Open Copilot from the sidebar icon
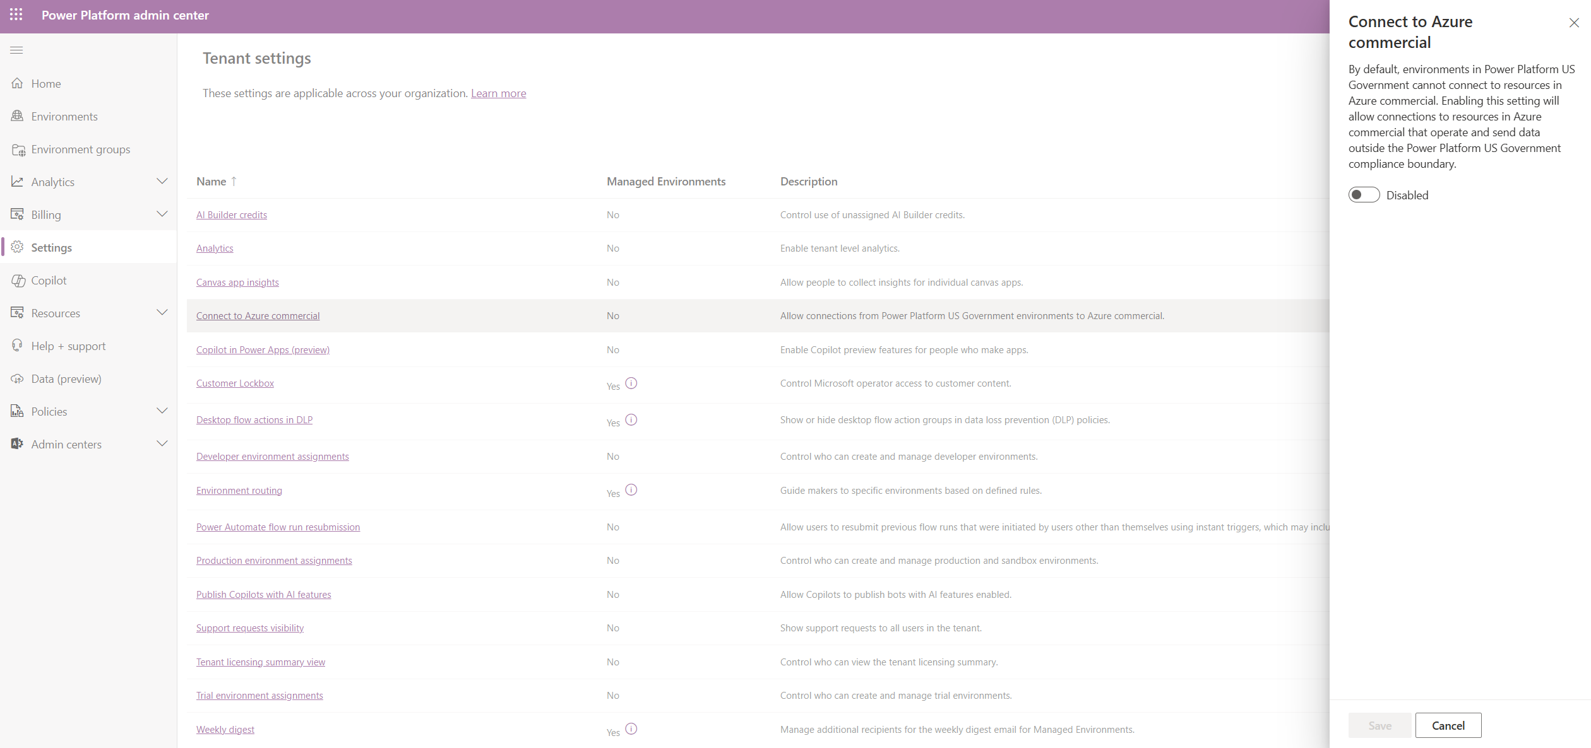Viewport: 1591px width, 748px height. tap(18, 280)
